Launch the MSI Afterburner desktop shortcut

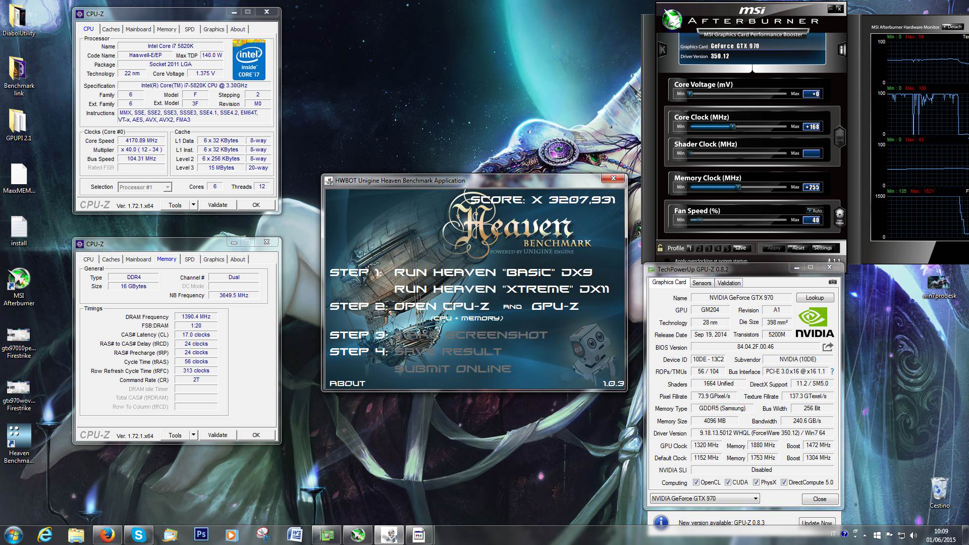point(19,287)
